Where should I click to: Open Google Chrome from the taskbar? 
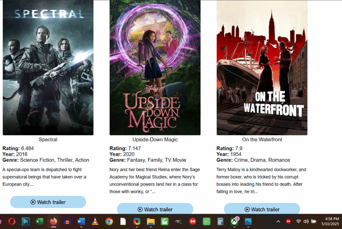point(109,221)
